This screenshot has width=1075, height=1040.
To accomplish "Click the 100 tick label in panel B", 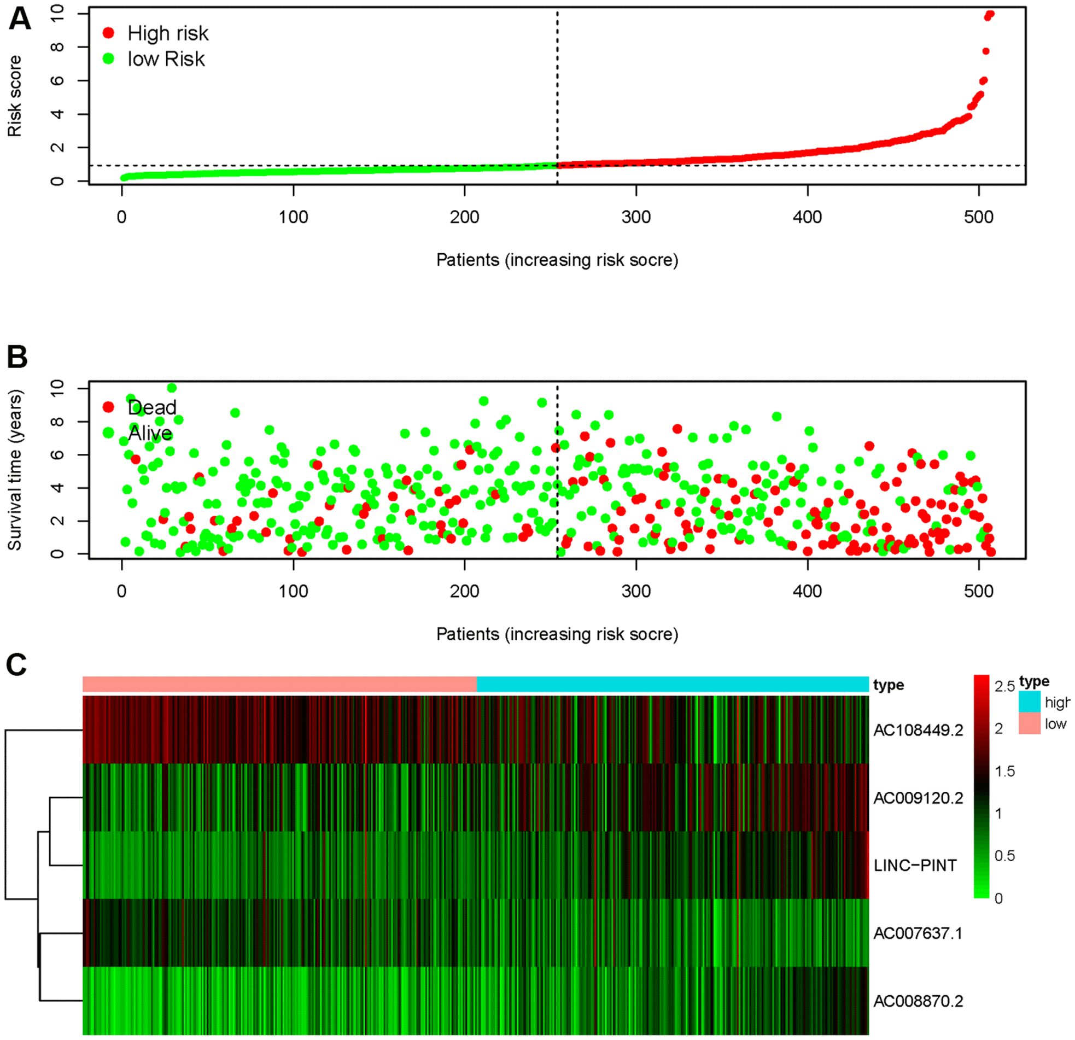I will [x=294, y=591].
